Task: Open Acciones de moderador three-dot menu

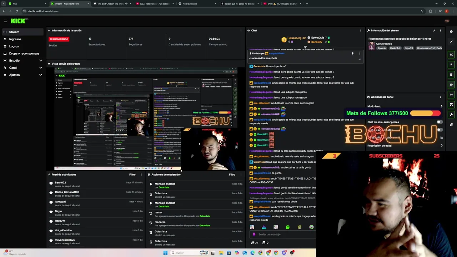Action: point(241,175)
